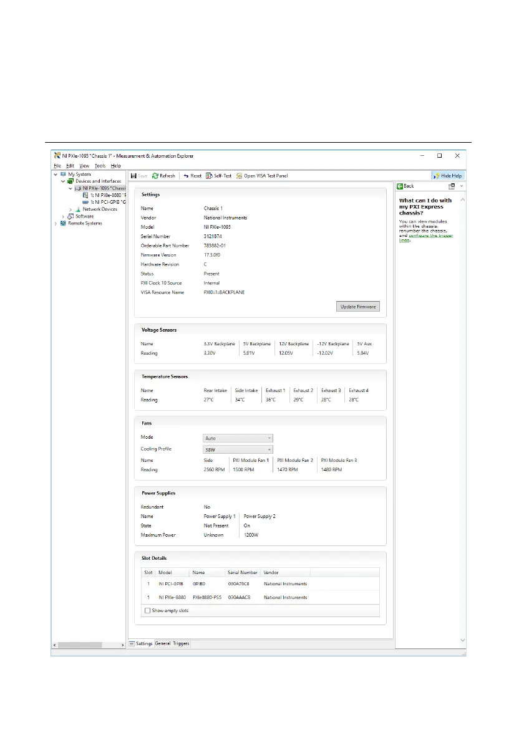Switch to the Settings bottom tab
Screen dimensions: 524x743
[x=141, y=643]
